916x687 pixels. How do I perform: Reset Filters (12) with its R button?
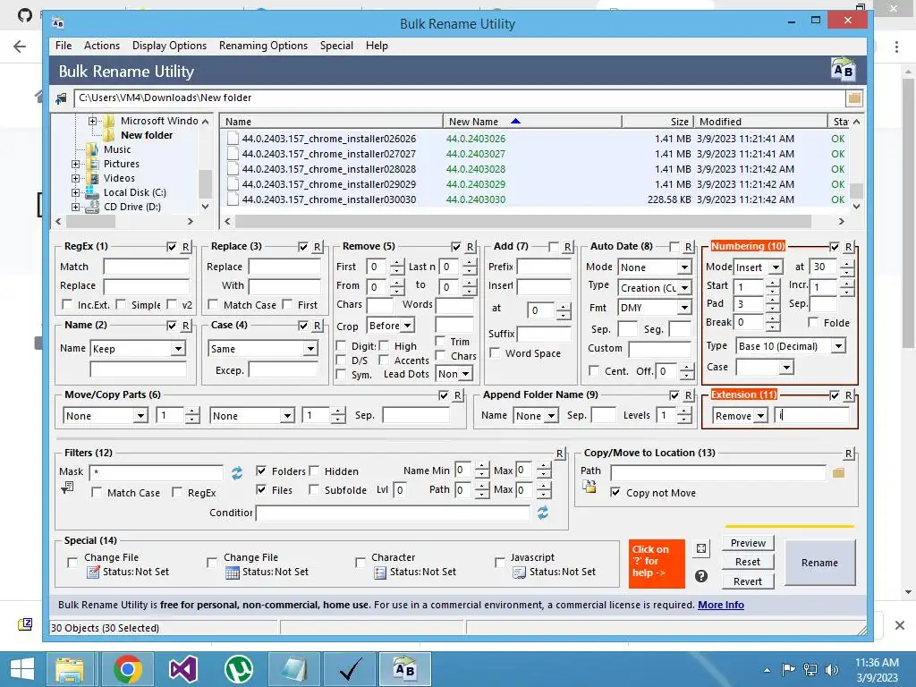click(560, 454)
